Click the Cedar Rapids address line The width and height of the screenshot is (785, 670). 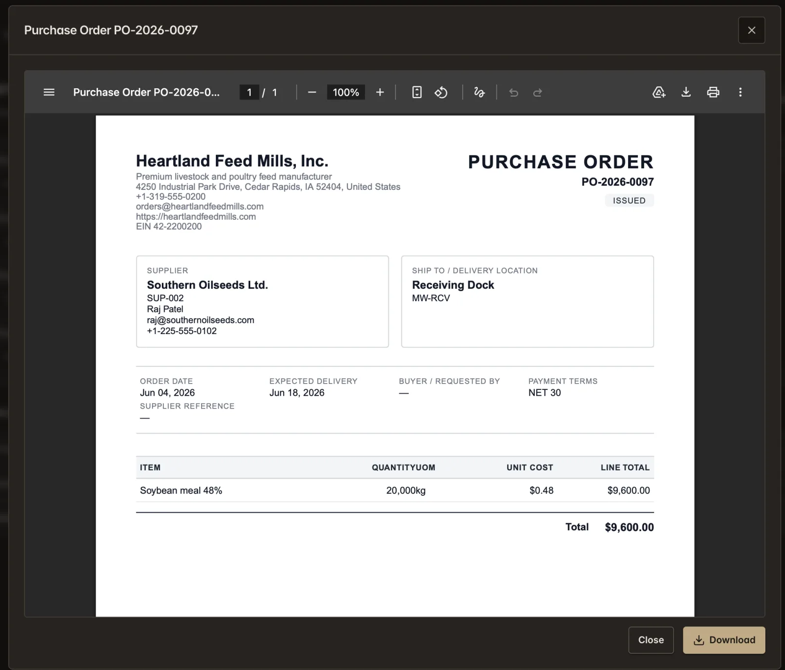click(268, 187)
